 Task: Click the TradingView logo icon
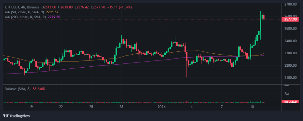[5, 116]
